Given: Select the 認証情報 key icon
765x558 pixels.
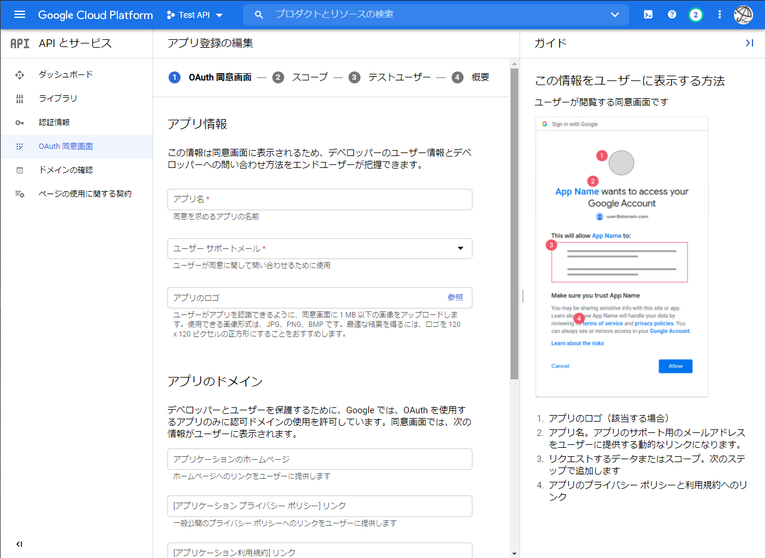Looking at the screenshot, I should pos(20,123).
